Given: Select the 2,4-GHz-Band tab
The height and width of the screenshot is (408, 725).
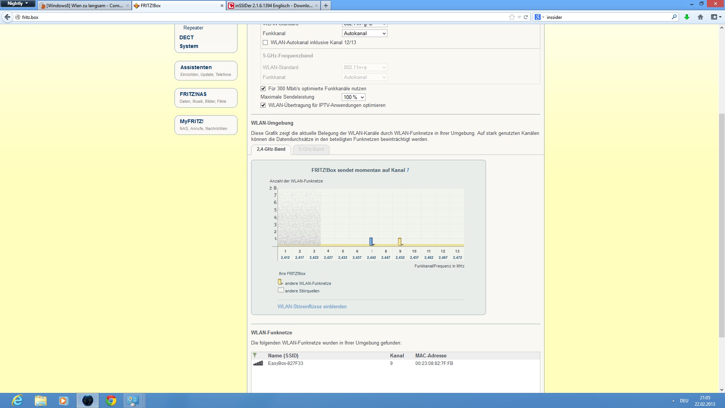Looking at the screenshot, I should (x=271, y=150).
